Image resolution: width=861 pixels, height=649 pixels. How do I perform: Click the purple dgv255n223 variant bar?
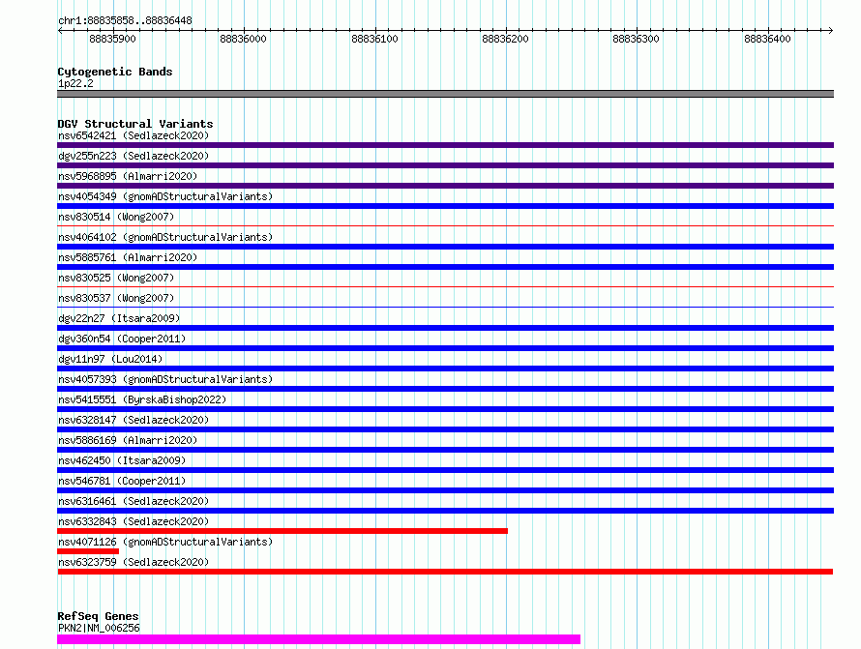click(445, 165)
